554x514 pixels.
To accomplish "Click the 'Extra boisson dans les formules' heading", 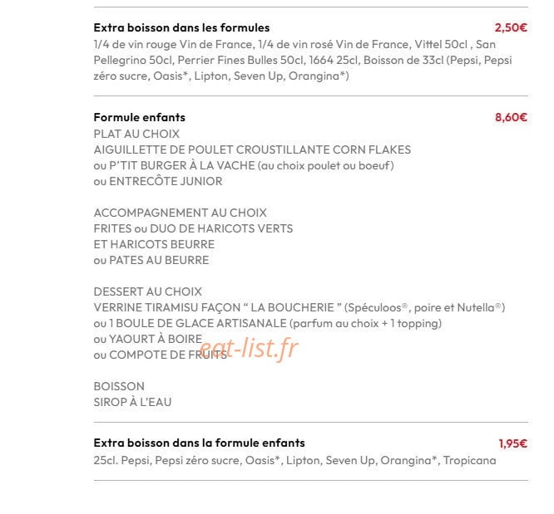I will point(181,27).
